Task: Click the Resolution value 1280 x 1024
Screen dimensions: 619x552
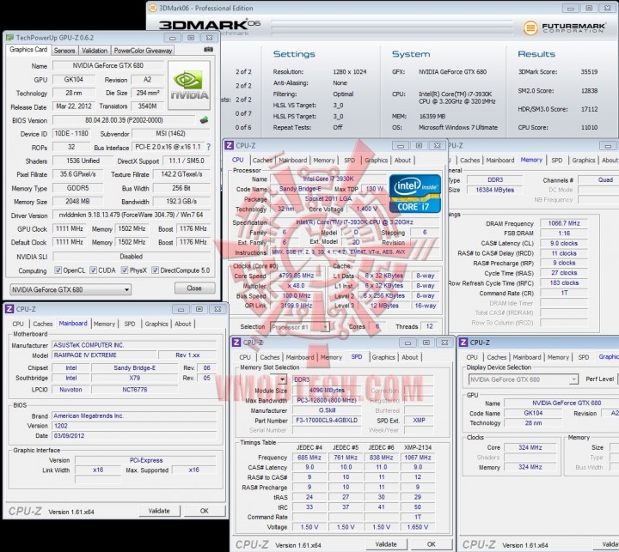Action: (x=349, y=72)
